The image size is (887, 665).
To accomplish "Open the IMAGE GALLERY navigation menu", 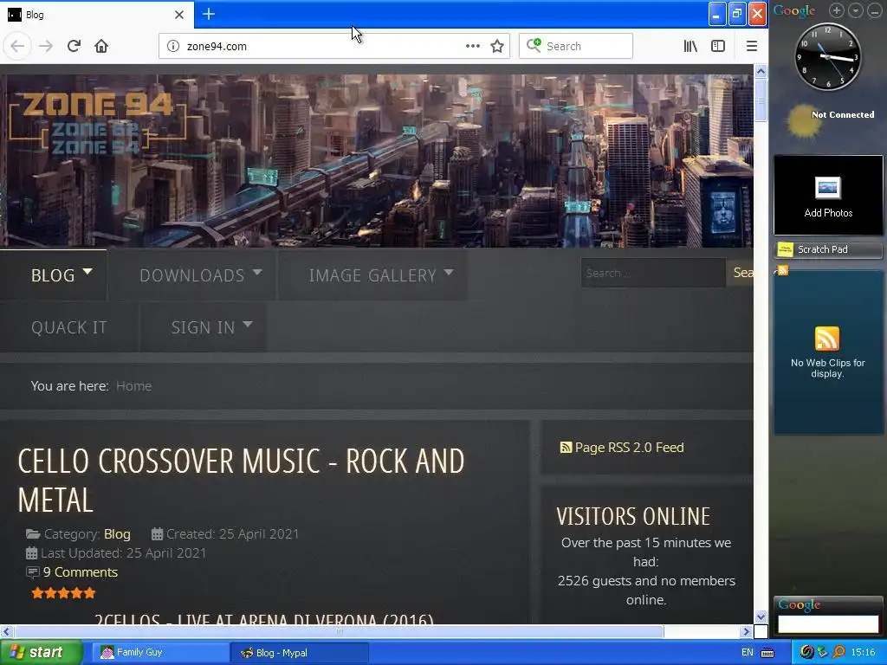I will [x=372, y=275].
